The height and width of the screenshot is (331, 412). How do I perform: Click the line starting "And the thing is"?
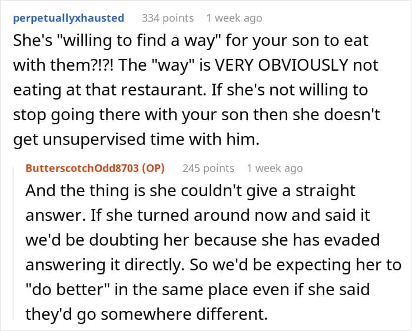pyautogui.click(x=191, y=191)
